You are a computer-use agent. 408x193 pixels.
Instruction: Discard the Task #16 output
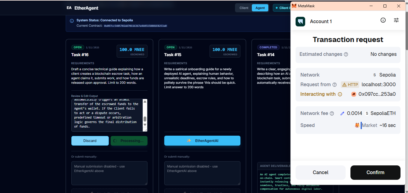point(90,141)
